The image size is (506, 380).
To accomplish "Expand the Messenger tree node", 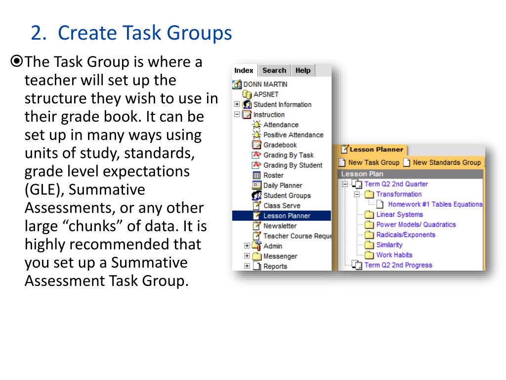I will click(247, 256).
